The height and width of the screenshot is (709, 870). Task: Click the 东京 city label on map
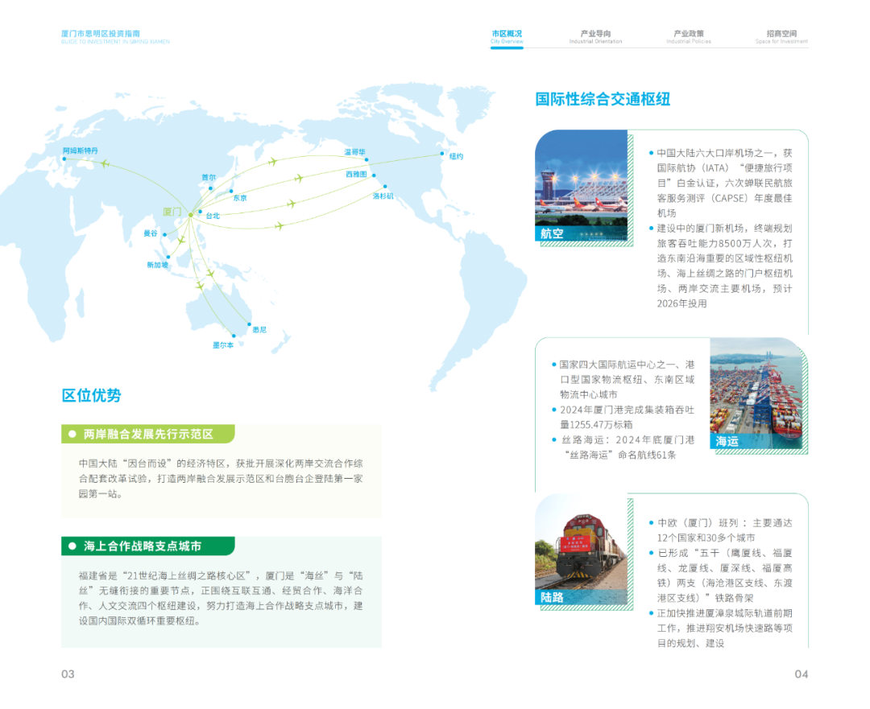tap(239, 198)
